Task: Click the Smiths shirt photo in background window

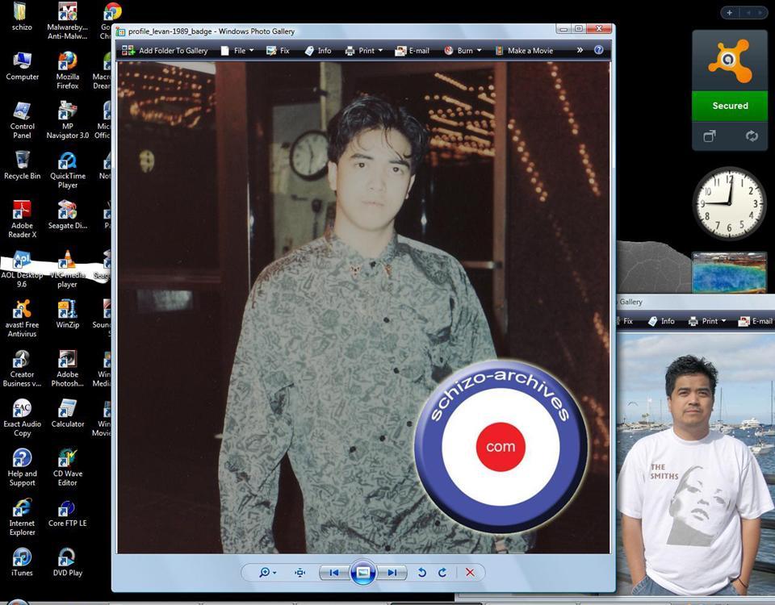Action: 696,464
